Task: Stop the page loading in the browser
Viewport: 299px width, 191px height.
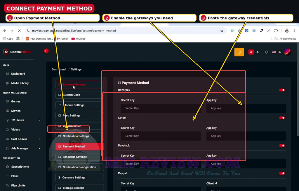Action: point(19,31)
